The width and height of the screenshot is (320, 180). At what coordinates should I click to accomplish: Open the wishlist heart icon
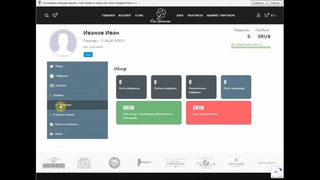coord(54,15)
